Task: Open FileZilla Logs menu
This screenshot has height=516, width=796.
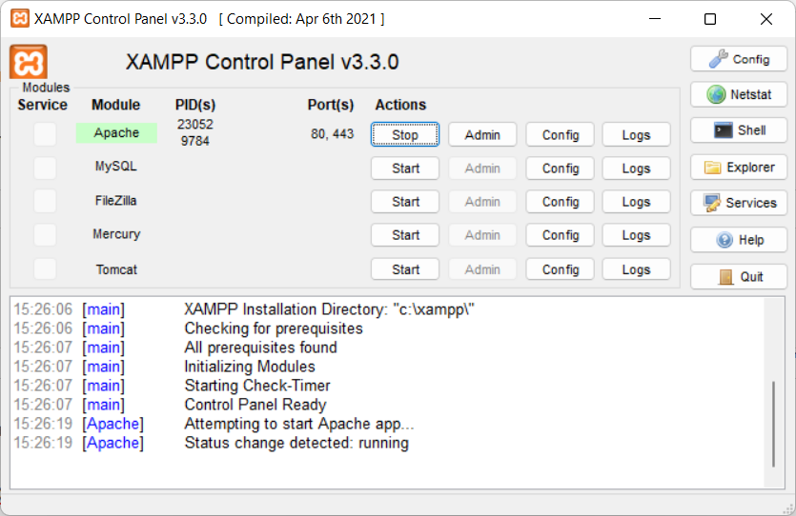Action: pos(636,202)
